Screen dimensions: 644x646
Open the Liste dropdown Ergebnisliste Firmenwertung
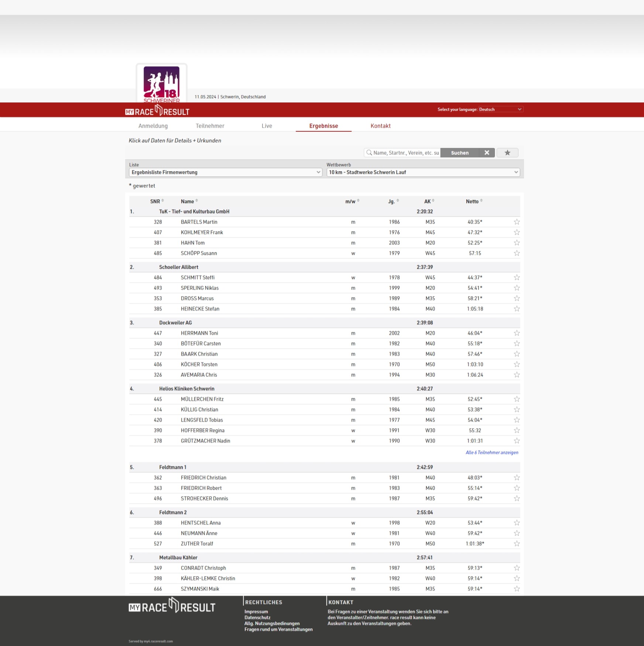[225, 172]
